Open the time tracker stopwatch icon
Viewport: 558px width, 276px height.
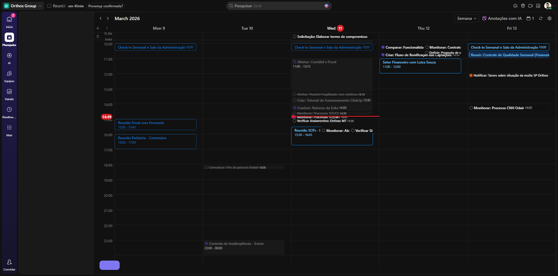pos(523,6)
